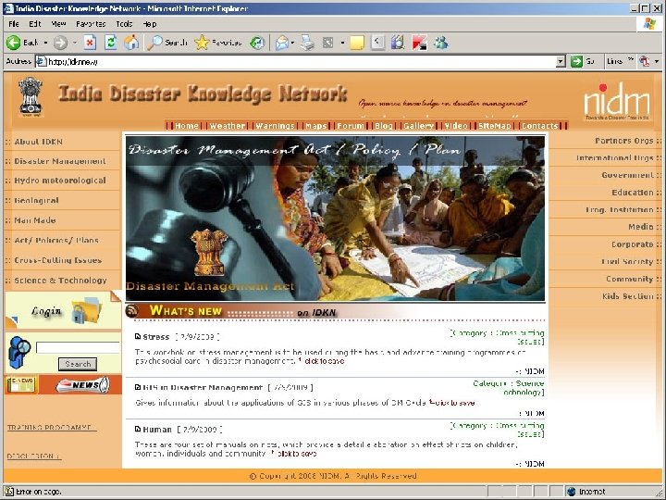Click the Disaster Management Act banner image
The height and width of the screenshot is (500, 666).
click(x=335, y=219)
